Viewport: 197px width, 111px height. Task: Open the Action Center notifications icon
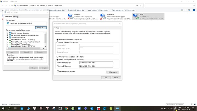pos(193,108)
